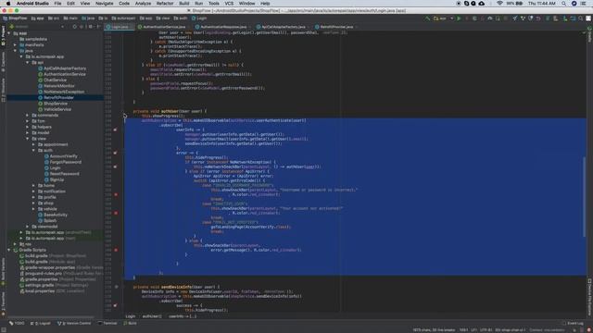Expand the 'notification' package

pyautogui.click(x=33, y=191)
